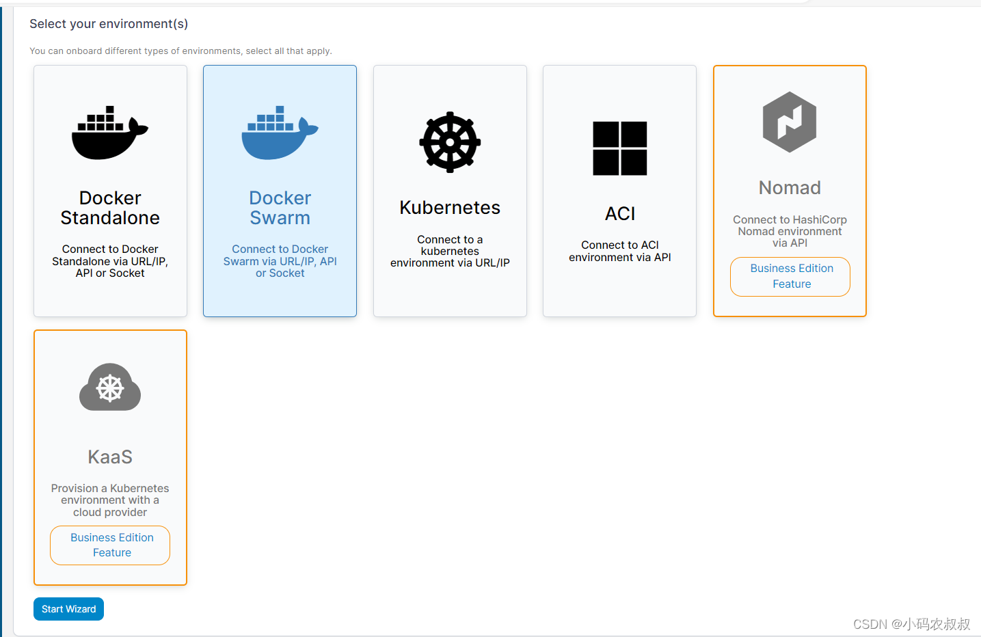
Task: Click 'Connect to Docker Standalone via URL/IP' description
Action: (110, 261)
